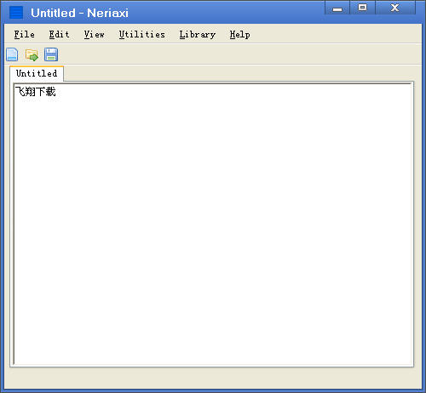Click the empty tab strip beside the Untitled tab
Screen dimensions: 426x393
(239, 74)
